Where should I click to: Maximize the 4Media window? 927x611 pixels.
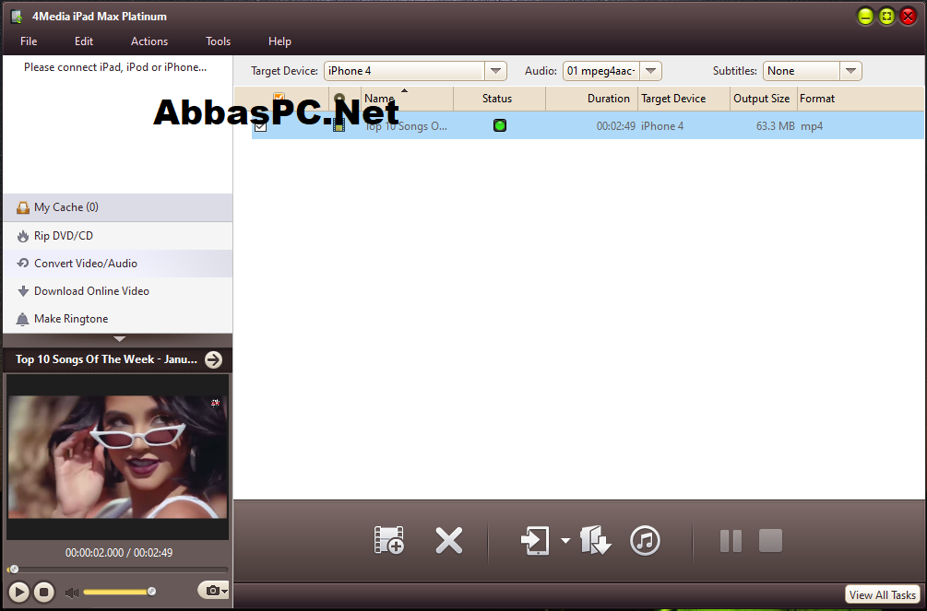click(x=886, y=17)
